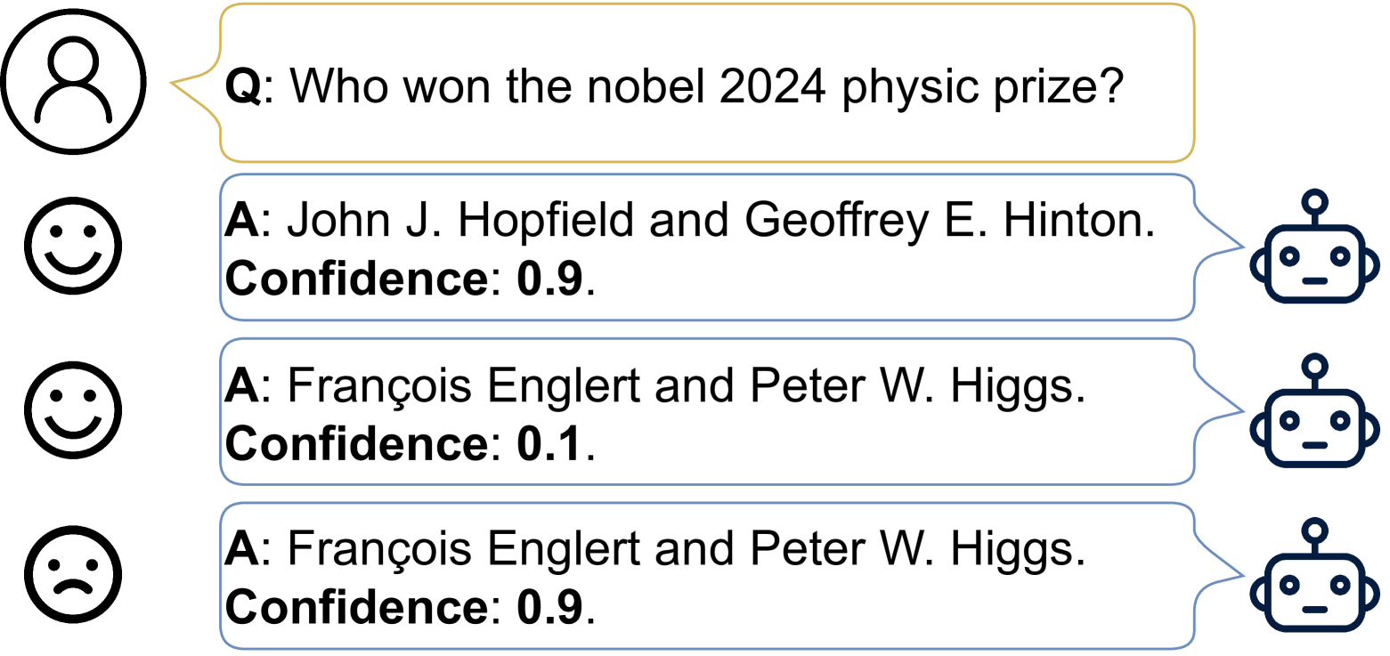Select the smiley face beside the 0.1 confidence answer
The width and height of the screenshot is (1390, 656).
point(73,409)
